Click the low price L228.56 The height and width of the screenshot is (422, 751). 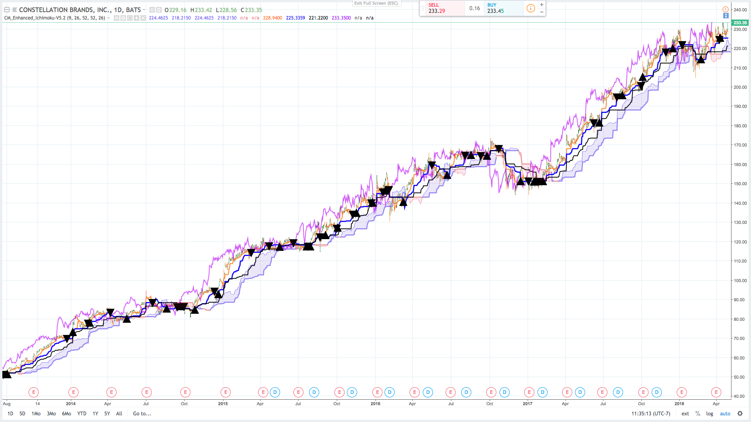[226, 10]
